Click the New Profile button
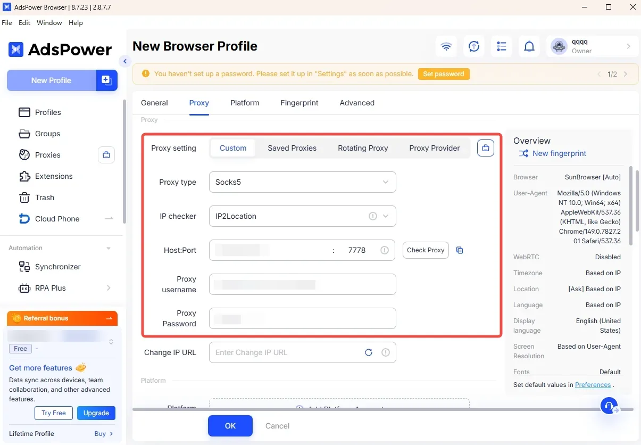This screenshot has height=445, width=641. (52, 80)
